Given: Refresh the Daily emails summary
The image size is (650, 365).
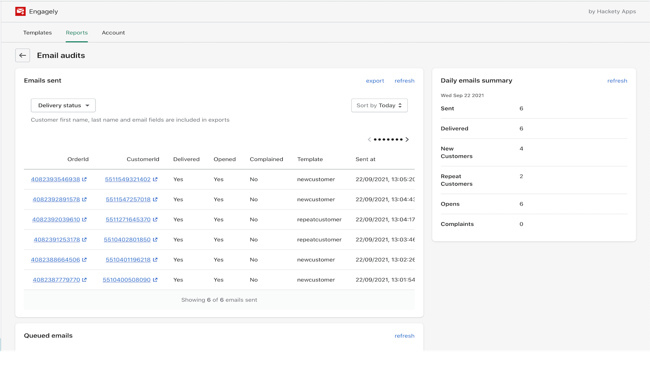Looking at the screenshot, I should [x=617, y=81].
